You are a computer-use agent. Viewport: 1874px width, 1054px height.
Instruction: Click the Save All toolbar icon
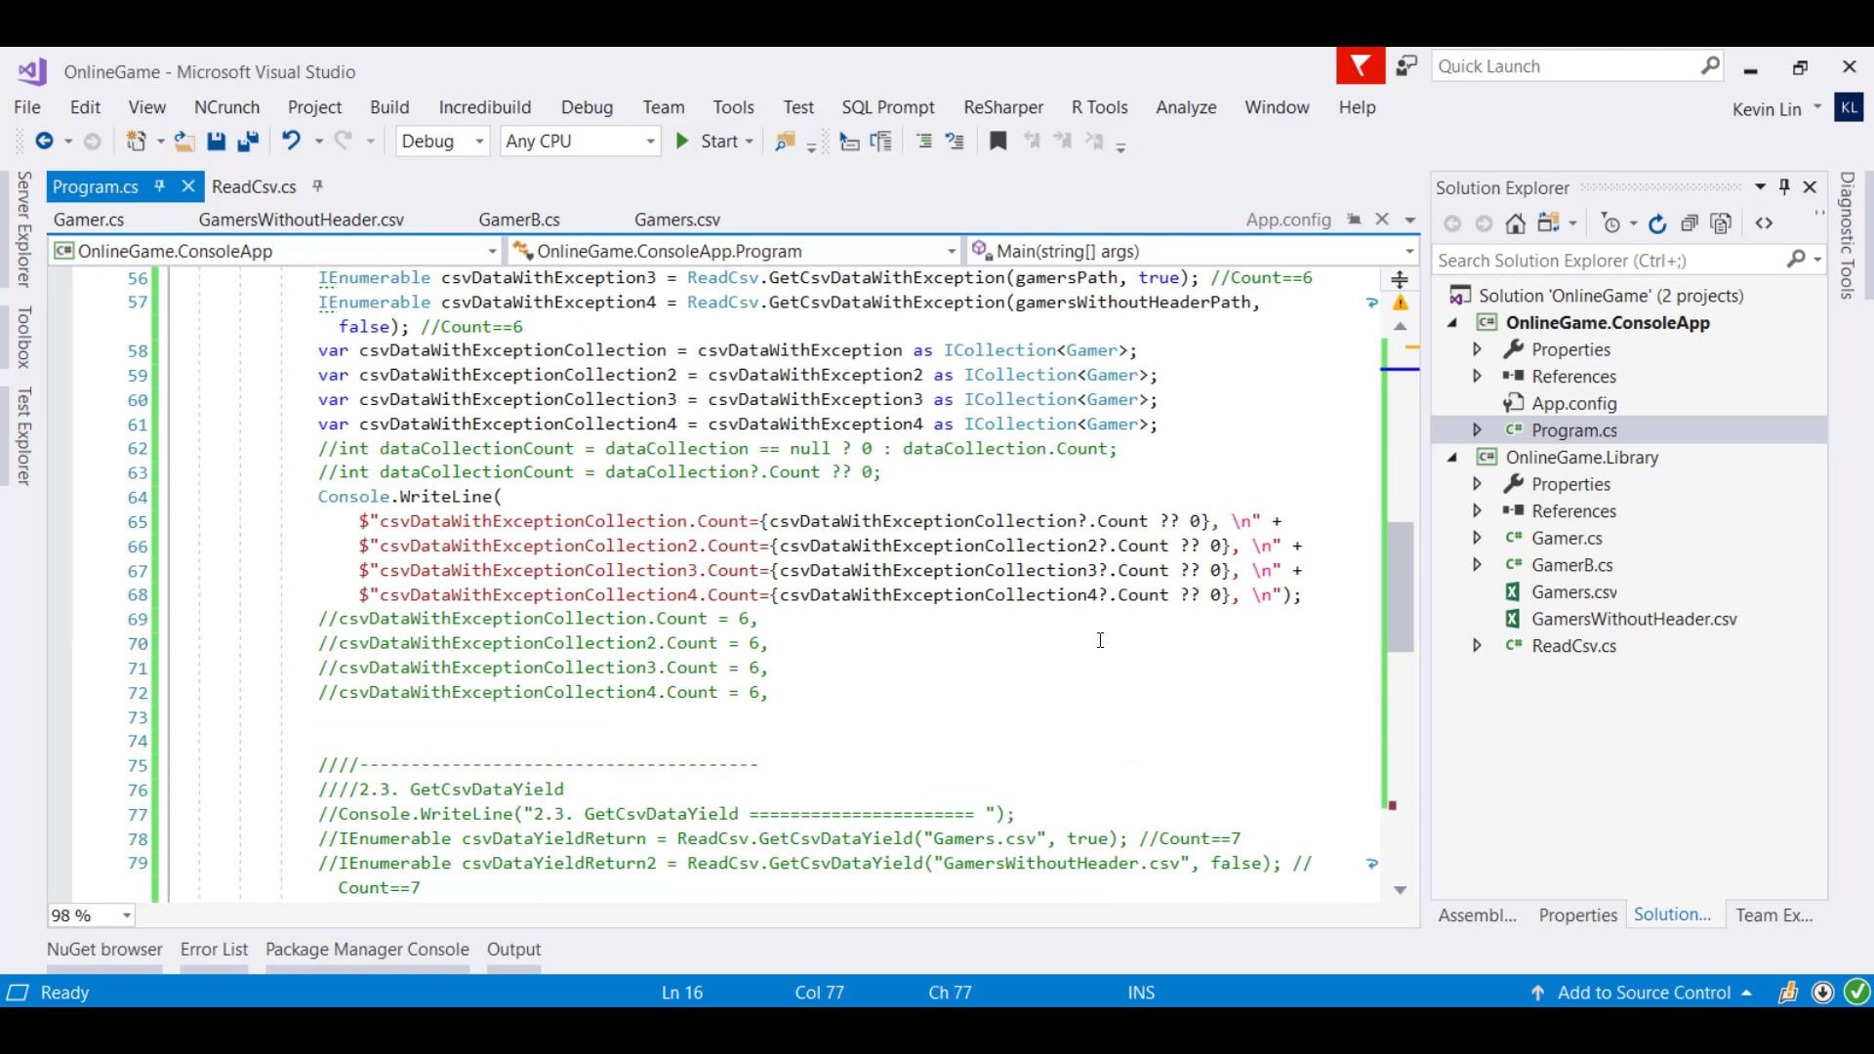(248, 142)
